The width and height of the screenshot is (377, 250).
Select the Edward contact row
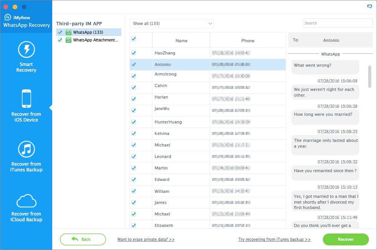point(207,179)
